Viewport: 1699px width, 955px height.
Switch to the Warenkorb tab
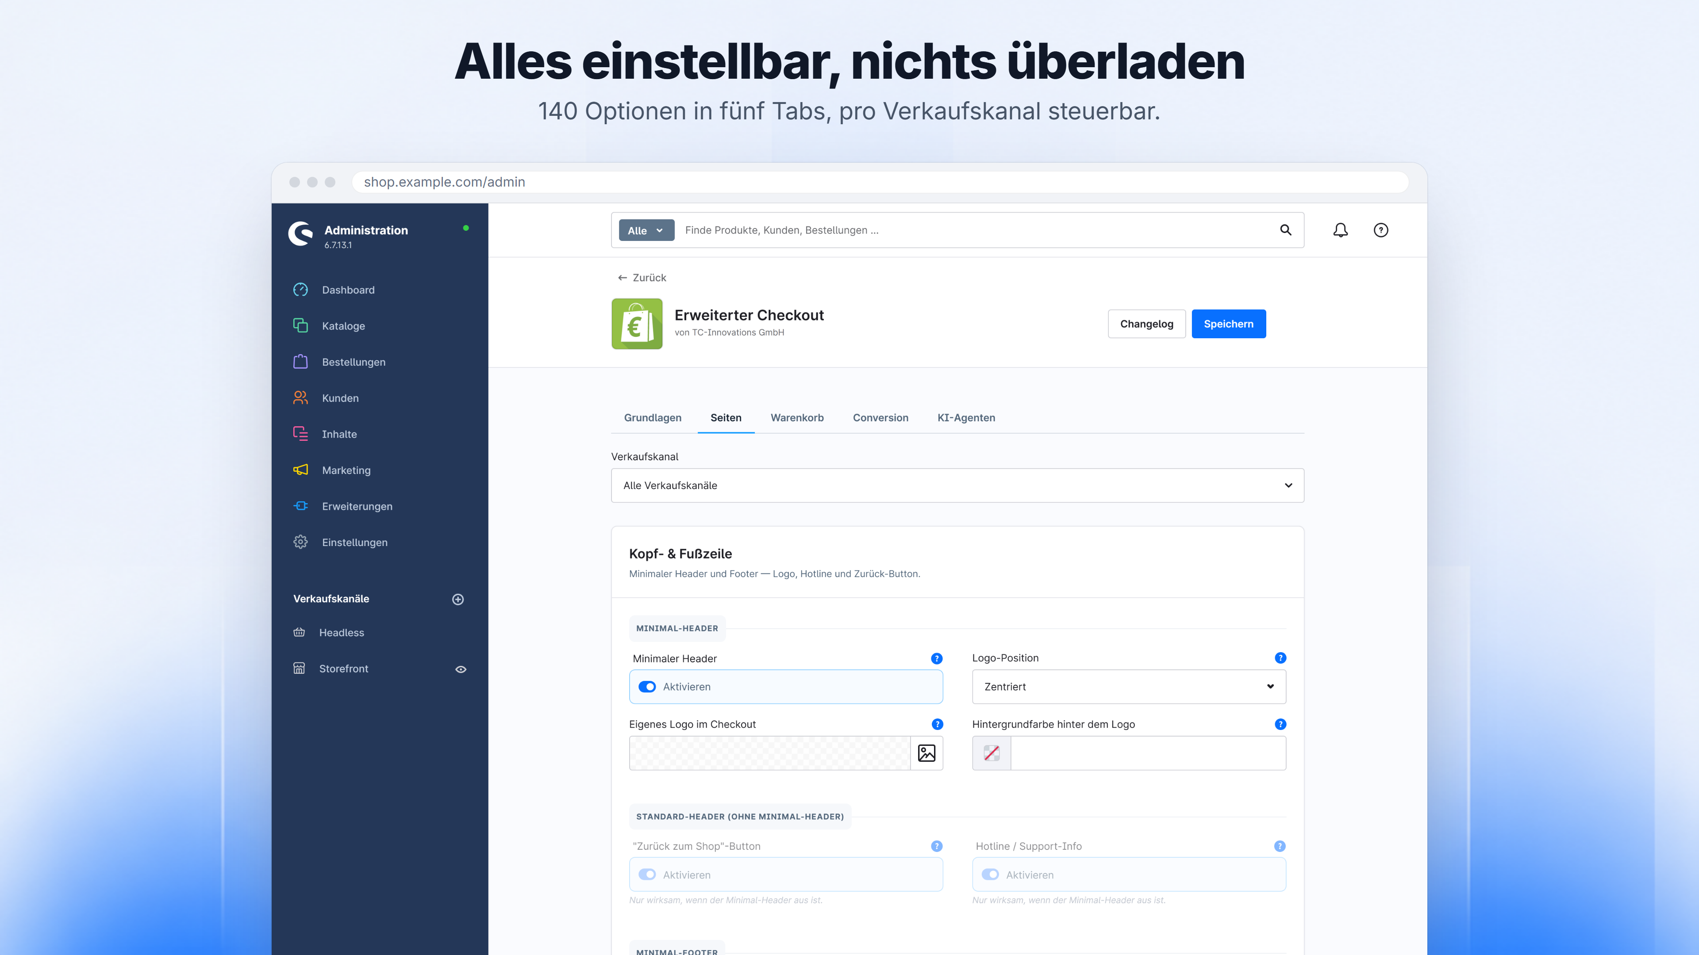click(x=797, y=418)
